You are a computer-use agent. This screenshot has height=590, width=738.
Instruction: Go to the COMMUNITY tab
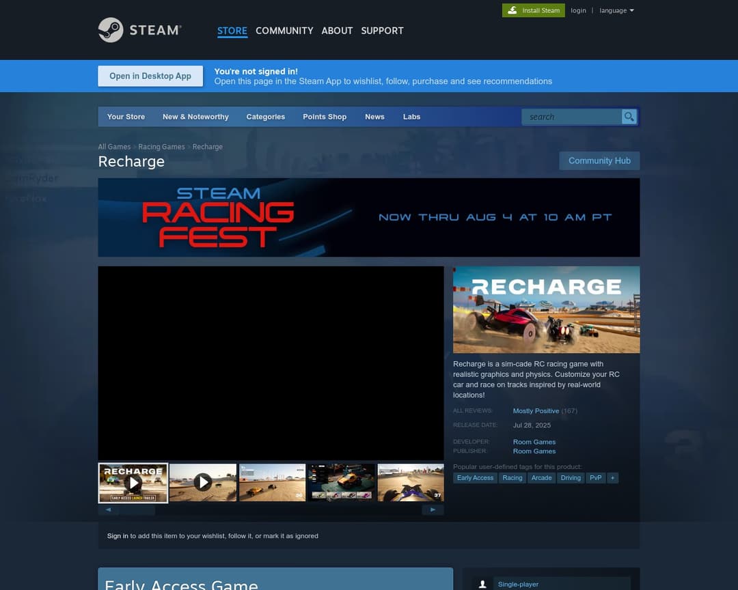(x=284, y=31)
